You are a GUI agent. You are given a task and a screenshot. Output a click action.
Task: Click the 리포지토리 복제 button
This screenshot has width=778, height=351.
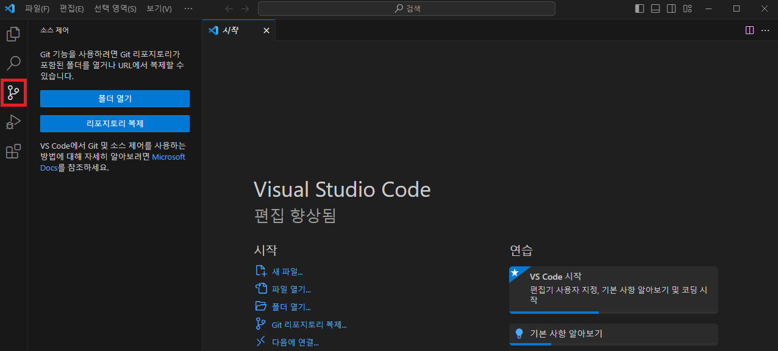[115, 124]
